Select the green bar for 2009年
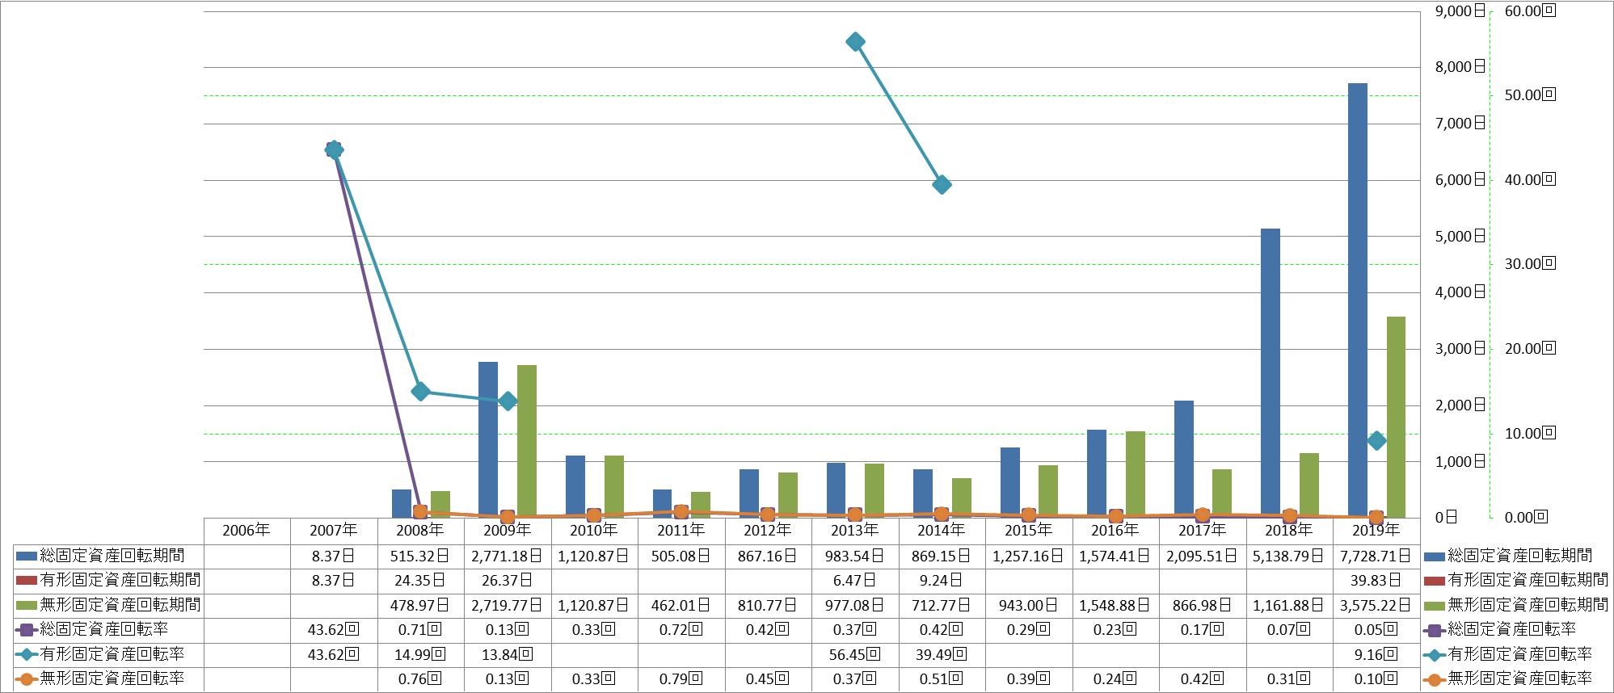The image size is (1614, 693). pyautogui.click(x=527, y=441)
